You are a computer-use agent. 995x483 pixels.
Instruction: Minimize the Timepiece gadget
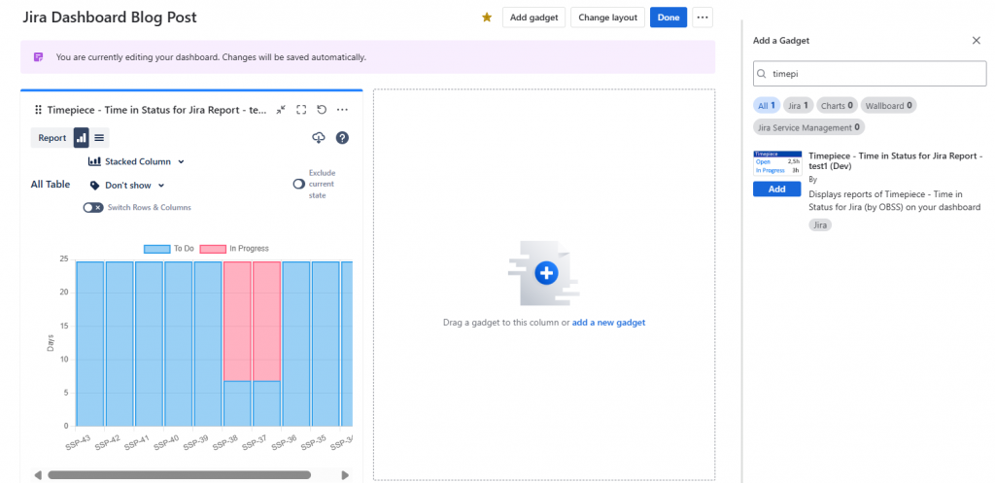click(281, 110)
